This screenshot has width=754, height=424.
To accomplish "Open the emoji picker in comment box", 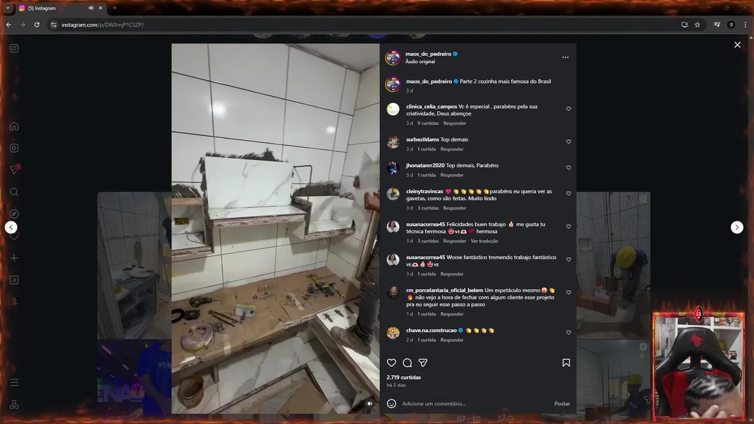I will pyautogui.click(x=391, y=403).
